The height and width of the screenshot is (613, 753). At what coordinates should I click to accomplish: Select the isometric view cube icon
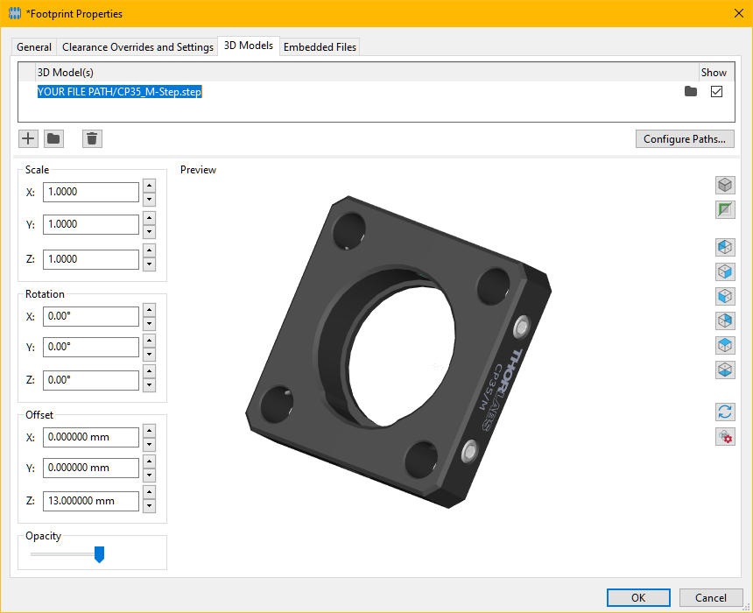click(725, 185)
